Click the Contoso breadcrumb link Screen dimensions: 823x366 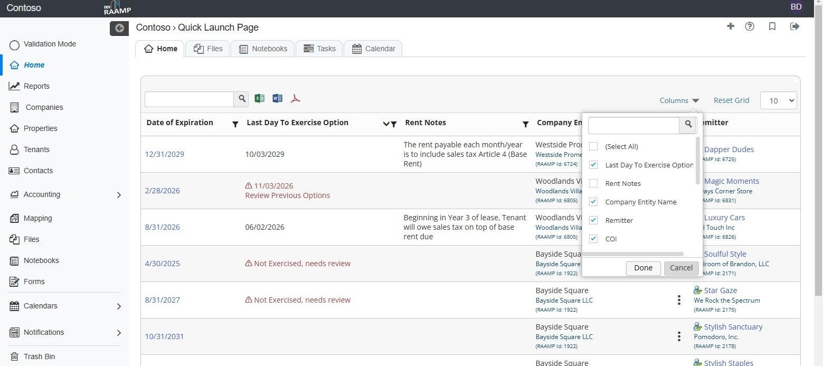153,27
